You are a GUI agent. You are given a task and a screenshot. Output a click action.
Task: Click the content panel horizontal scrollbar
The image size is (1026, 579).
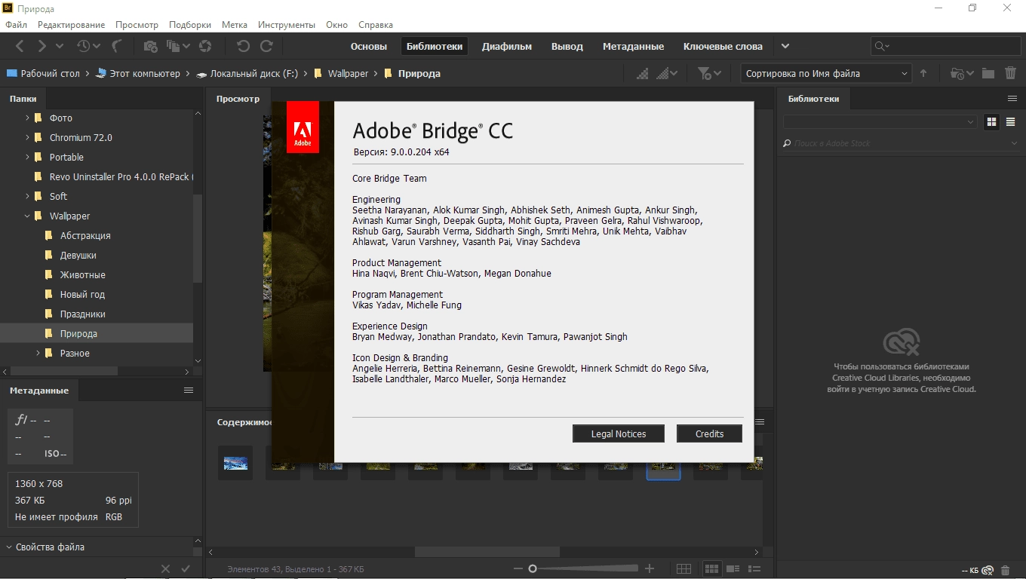click(x=487, y=552)
